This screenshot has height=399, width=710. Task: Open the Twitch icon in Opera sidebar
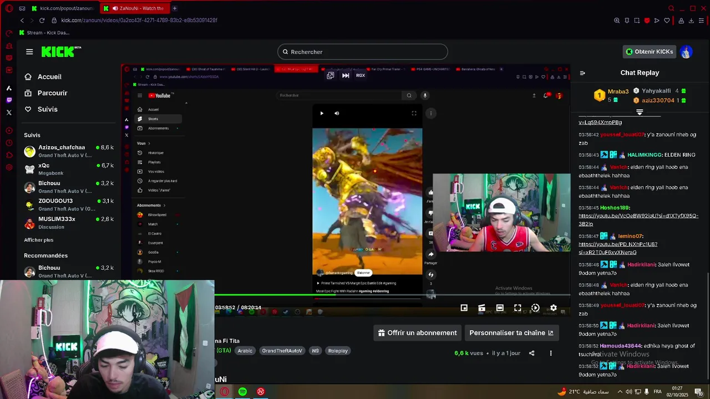pos(9,100)
